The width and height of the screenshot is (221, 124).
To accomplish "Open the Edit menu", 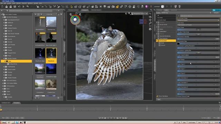I will [5, 3].
